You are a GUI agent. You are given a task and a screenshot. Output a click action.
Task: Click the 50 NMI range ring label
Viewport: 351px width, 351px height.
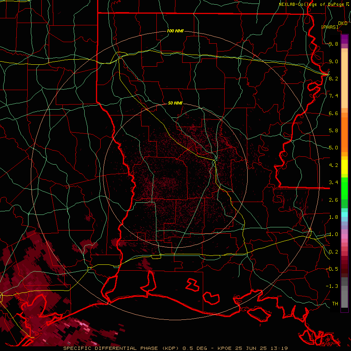175,103
